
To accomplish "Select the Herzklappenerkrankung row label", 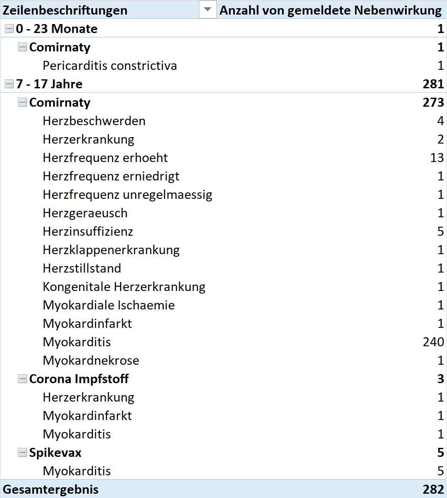I will [111, 249].
